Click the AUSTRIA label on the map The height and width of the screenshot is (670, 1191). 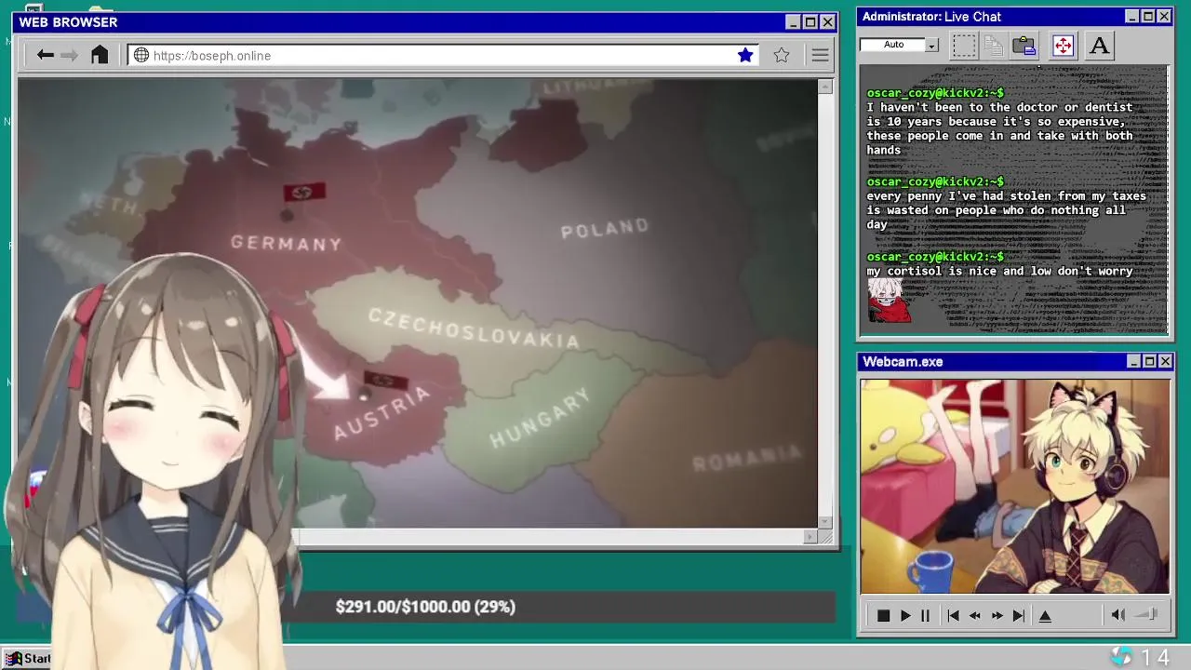[381, 413]
